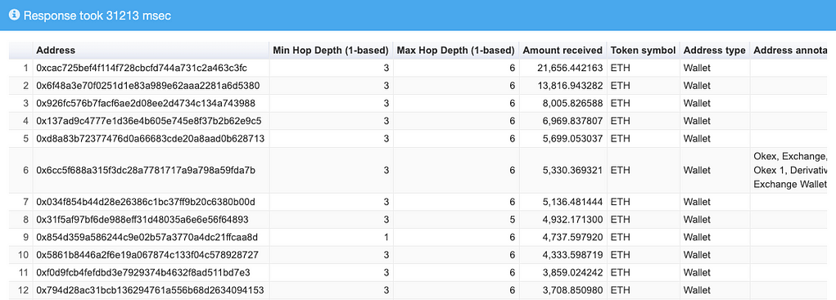Select address 0x854d359a586244c9e02b57a3770a4dc21ffcaa8d
The image size is (836, 300).
[x=147, y=237]
